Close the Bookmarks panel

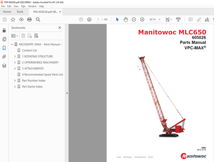(60, 28)
